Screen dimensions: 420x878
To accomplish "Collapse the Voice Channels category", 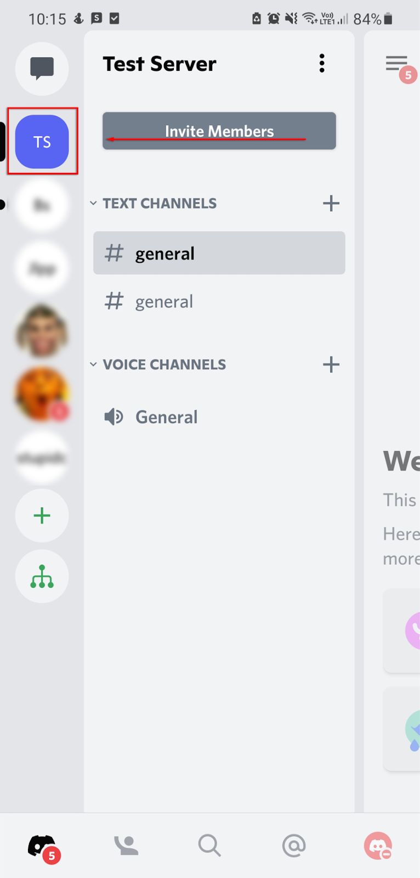I will click(x=158, y=364).
